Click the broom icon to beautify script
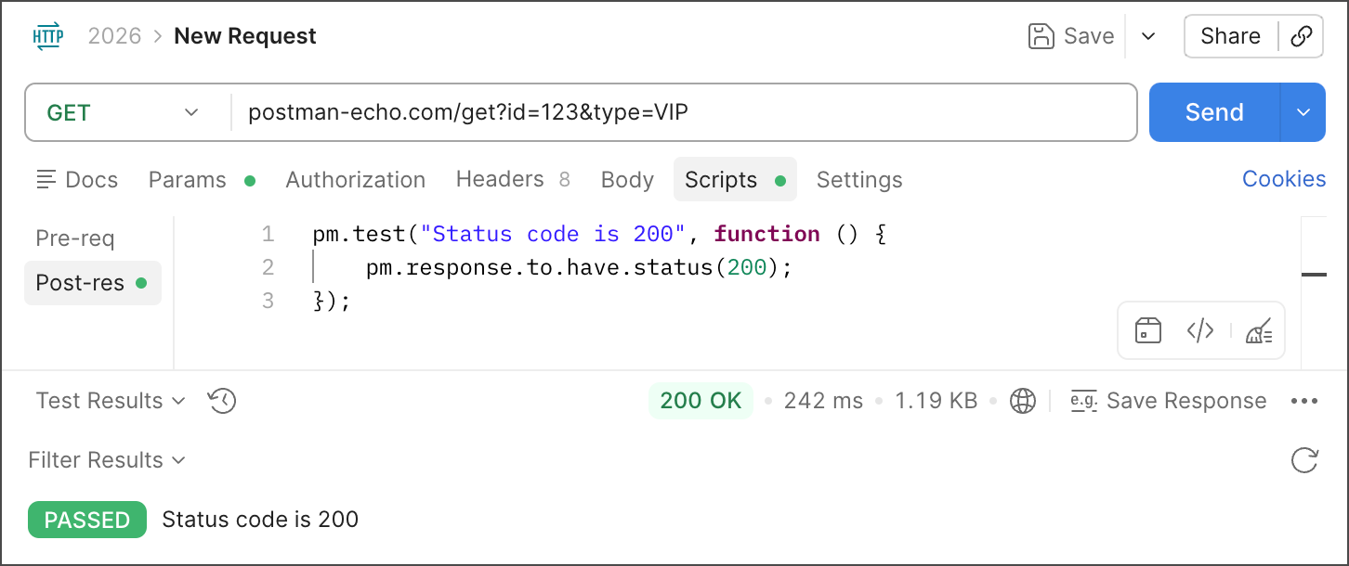 click(1259, 330)
